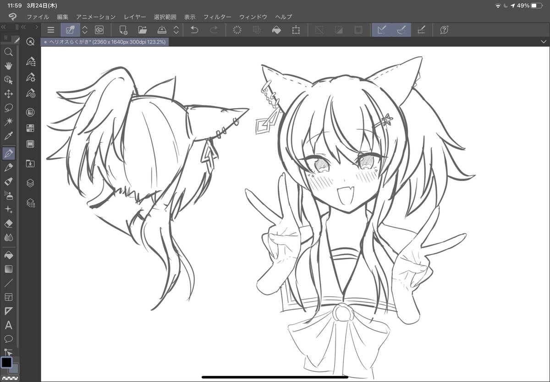Open the hamburger menu in command bar
550x382 pixels.
tap(51, 30)
